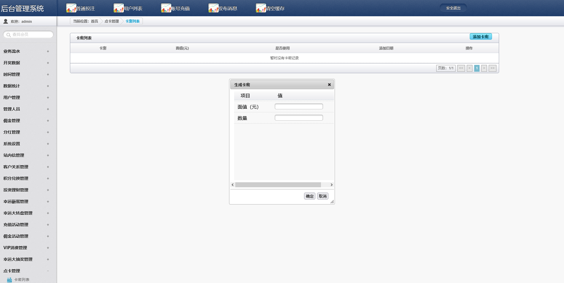
Task: Expand the 积分兑换管理 menu
Action: pos(48,178)
